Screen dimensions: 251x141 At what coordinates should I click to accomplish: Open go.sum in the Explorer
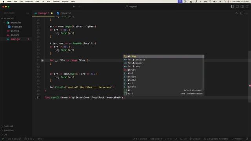tap(16, 35)
